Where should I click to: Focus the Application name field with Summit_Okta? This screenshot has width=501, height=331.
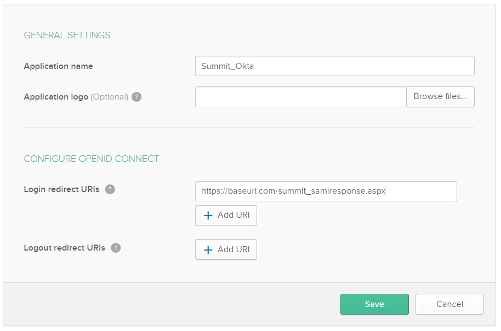click(x=334, y=66)
